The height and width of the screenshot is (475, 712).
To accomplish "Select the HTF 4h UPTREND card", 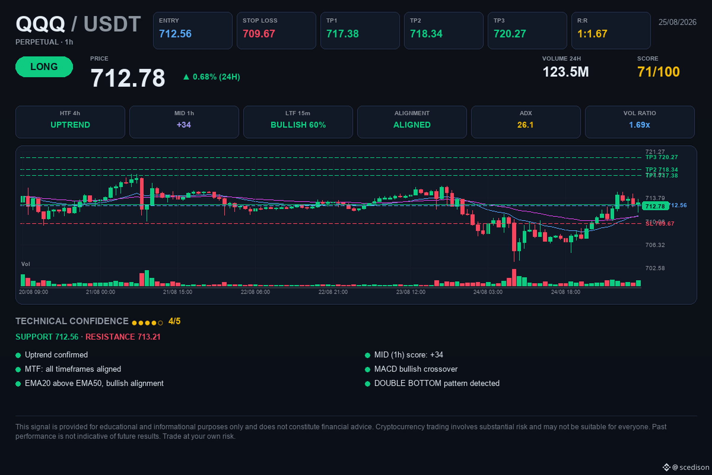I will tap(70, 122).
